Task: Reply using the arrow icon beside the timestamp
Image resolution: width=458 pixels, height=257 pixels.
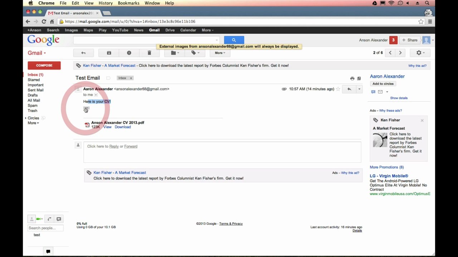Action: [349, 89]
